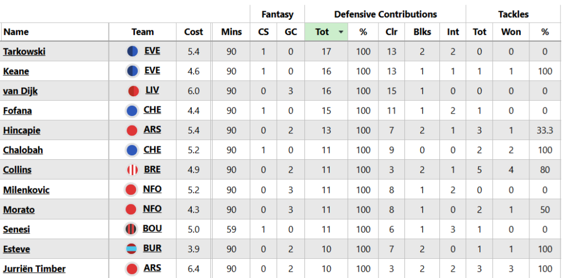This screenshot has height=278, width=576.
Task: Click Nottingham Forest badge in Milenkovic row
Action: coord(132,190)
